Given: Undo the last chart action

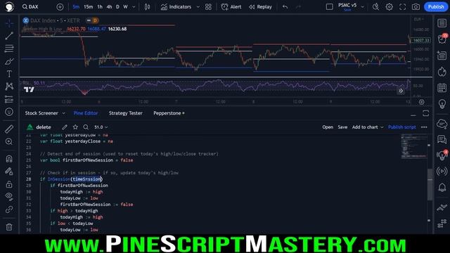Looking at the screenshot, I should [x=285, y=7].
